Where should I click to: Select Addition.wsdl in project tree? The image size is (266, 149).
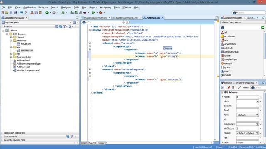pyautogui.click(x=23, y=67)
